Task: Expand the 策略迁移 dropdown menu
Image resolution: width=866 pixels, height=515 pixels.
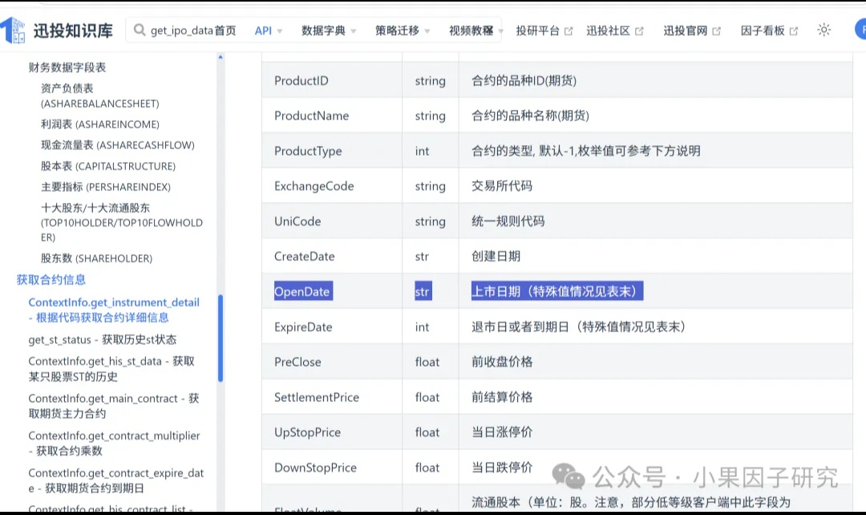Action: coord(403,31)
